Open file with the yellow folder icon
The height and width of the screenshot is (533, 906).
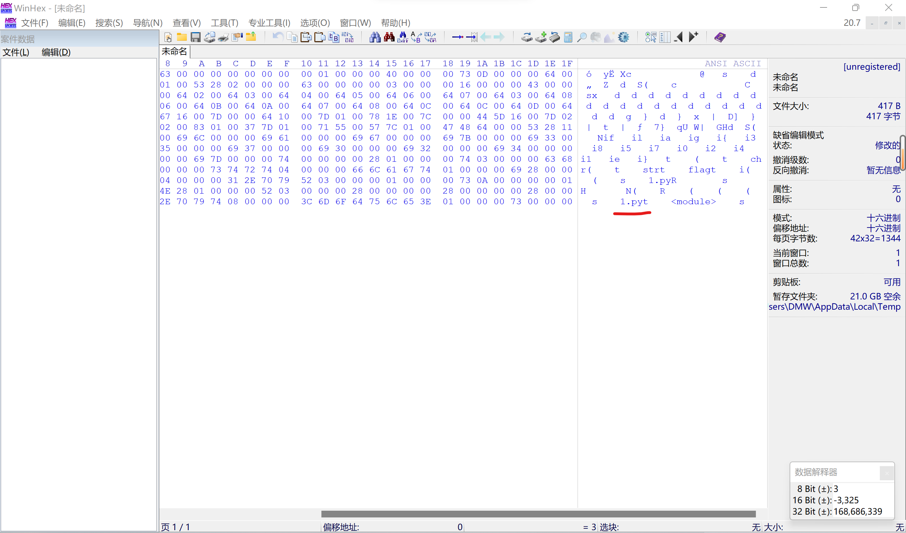tap(182, 37)
